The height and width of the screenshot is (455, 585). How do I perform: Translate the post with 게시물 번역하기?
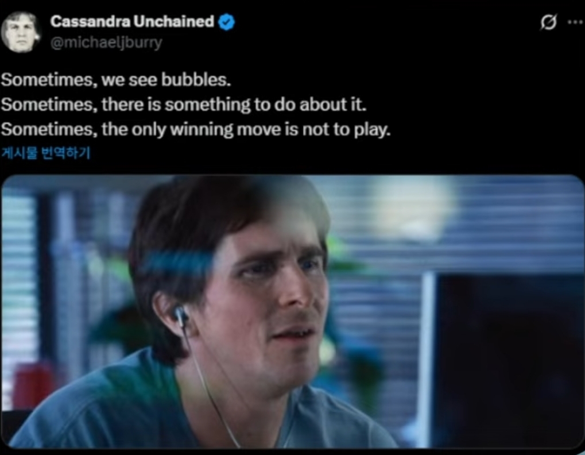45,153
